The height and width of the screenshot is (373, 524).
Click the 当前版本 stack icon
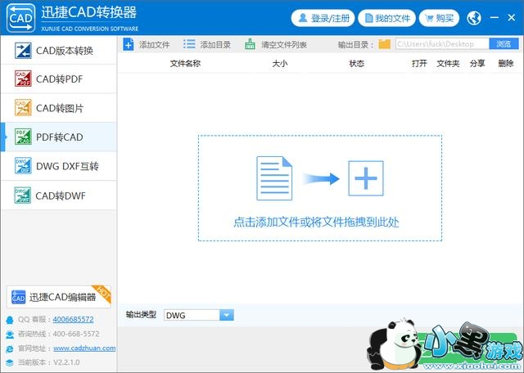(10, 362)
